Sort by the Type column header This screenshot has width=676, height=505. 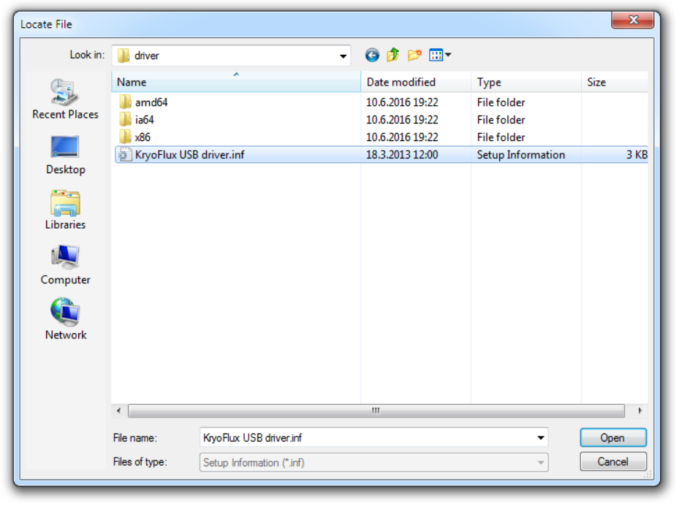pos(526,82)
